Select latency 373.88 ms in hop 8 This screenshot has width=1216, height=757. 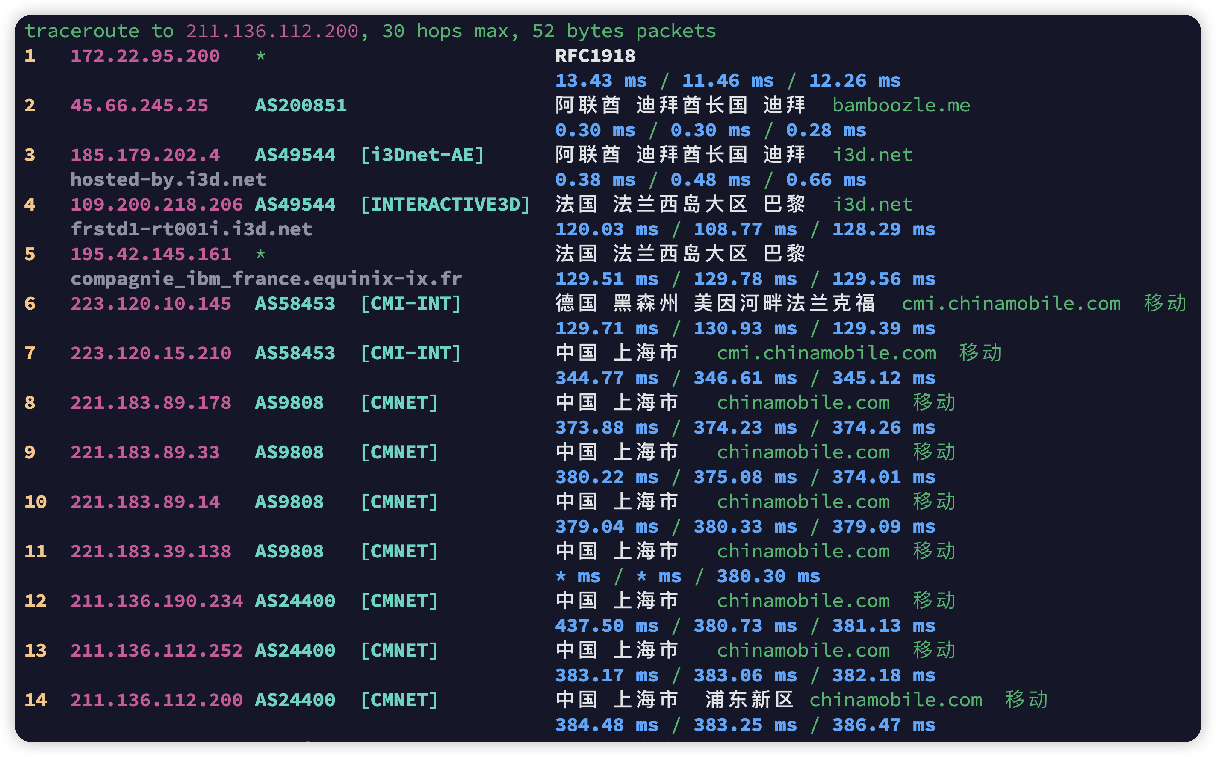pos(607,428)
